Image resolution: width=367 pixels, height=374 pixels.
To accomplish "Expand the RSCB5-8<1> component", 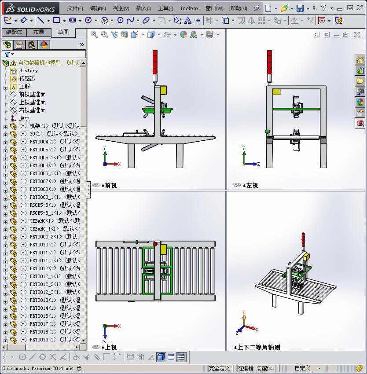I will pos(5,206).
